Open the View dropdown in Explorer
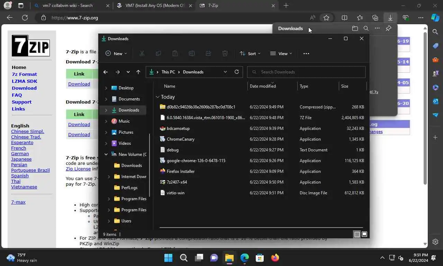 [281, 53]
